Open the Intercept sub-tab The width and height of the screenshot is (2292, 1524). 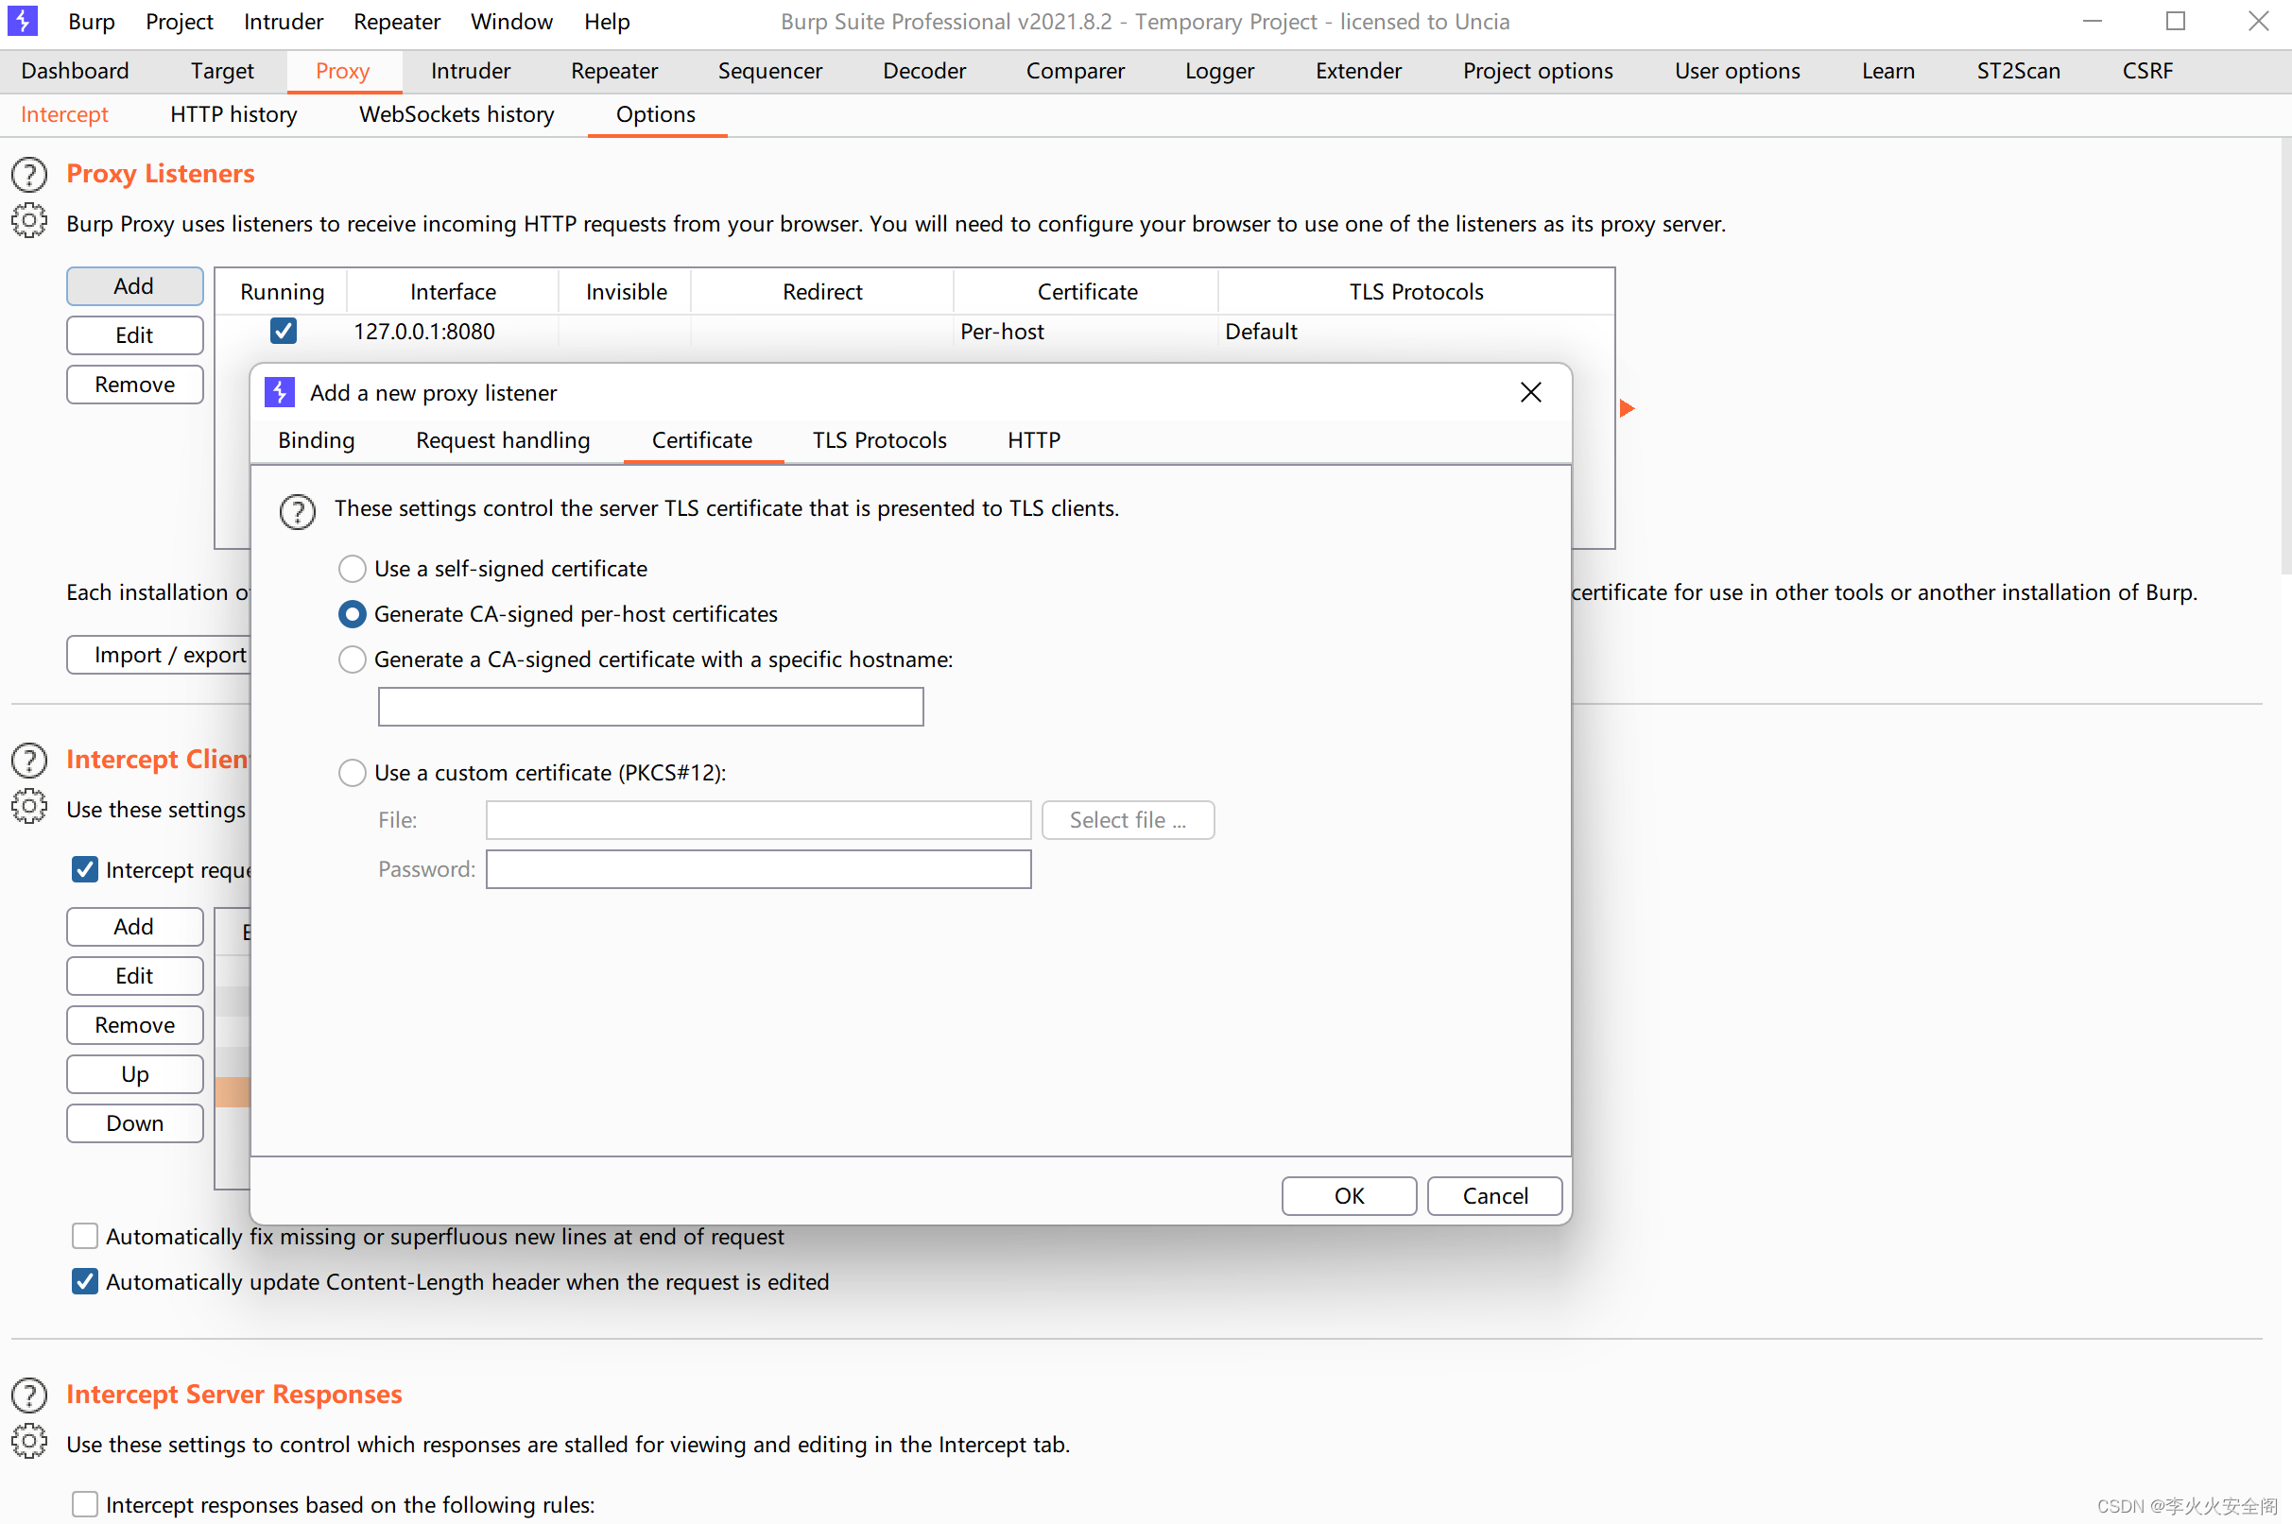point(64,114)
